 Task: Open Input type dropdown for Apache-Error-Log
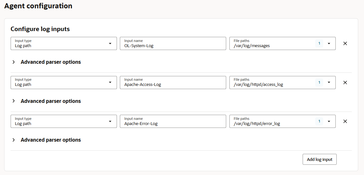(110, 121)
